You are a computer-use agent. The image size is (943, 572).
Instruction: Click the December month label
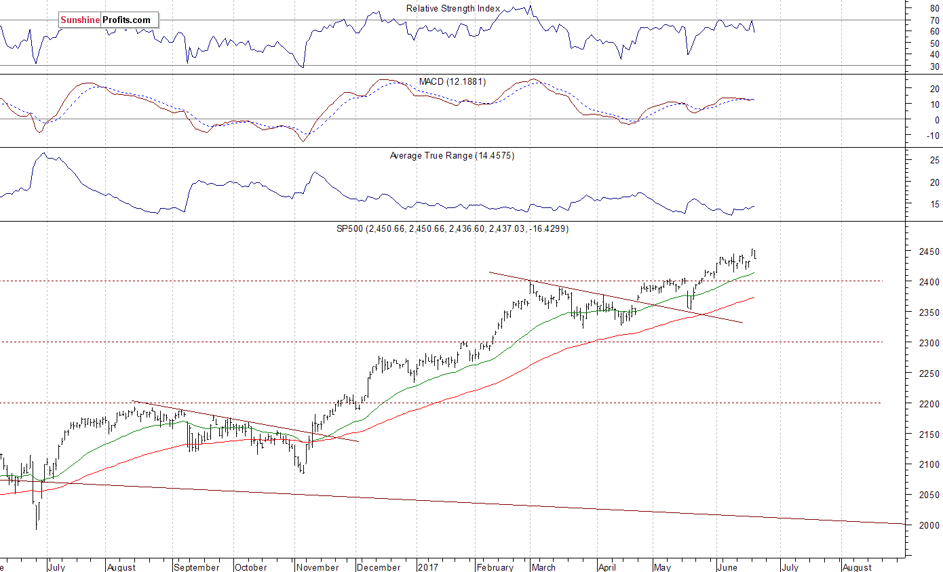tap(379, 567)
